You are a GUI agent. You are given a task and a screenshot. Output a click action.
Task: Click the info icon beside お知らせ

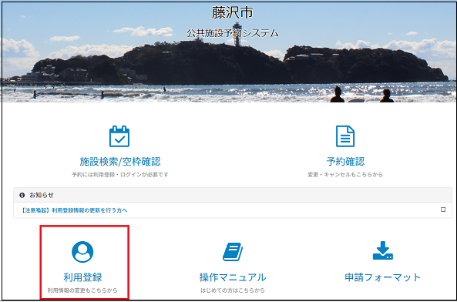pos(22,195)
